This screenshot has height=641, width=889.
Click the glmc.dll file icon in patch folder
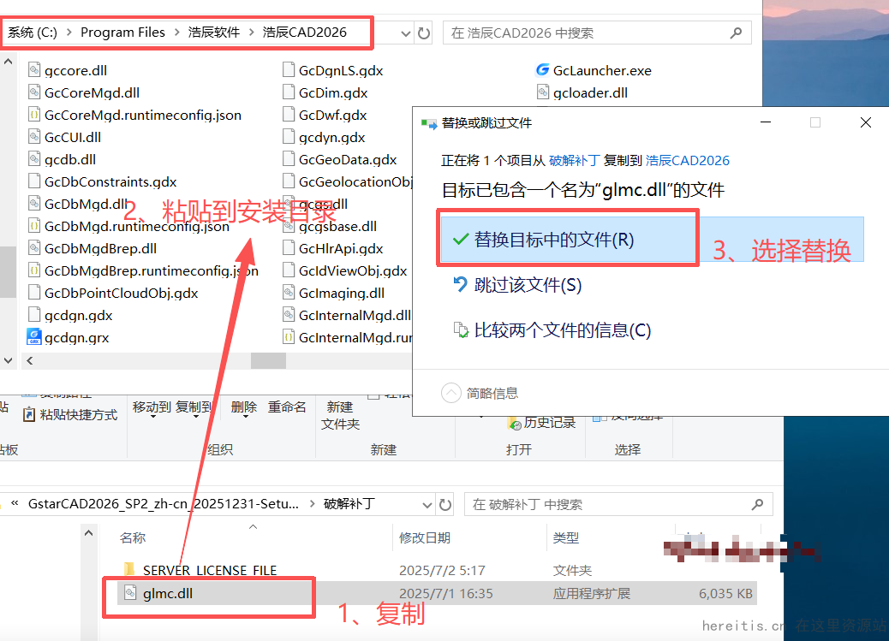coord(130,593)
